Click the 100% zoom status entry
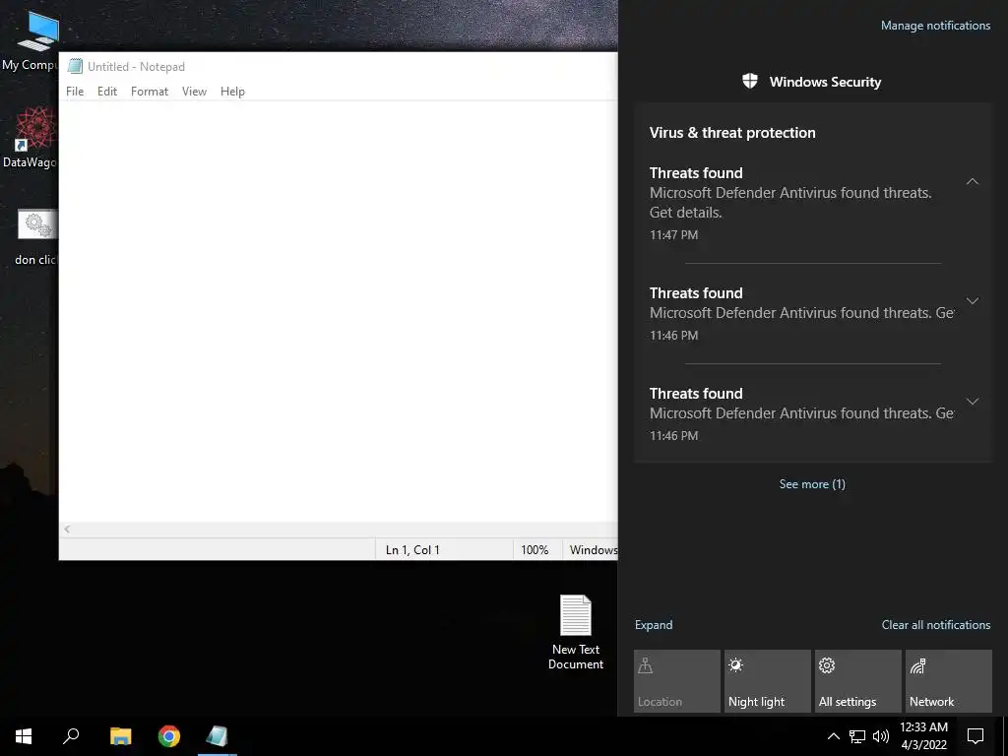 click(535, 549)
